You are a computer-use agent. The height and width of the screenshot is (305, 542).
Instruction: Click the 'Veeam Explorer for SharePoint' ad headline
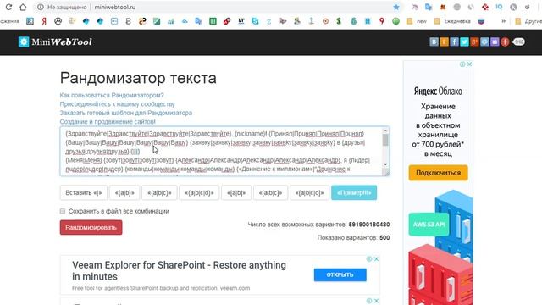[x=179, y=271]
